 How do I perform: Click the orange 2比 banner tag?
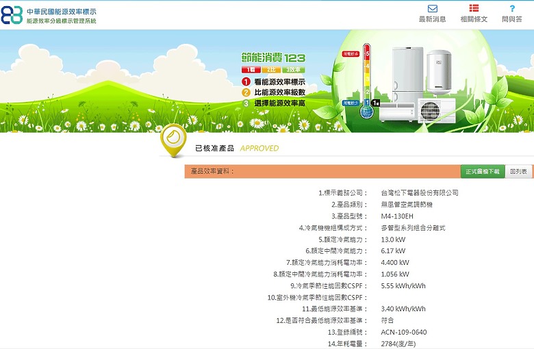pyautogui.click(x=271, y=70)
